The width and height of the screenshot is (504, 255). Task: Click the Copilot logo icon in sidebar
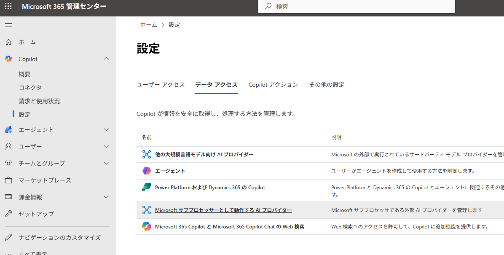coord(8,59)
